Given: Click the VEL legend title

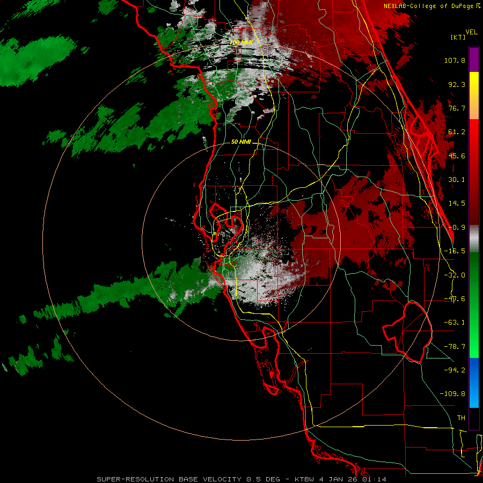Looking at the screenshot, I should (x=472, y=32).
